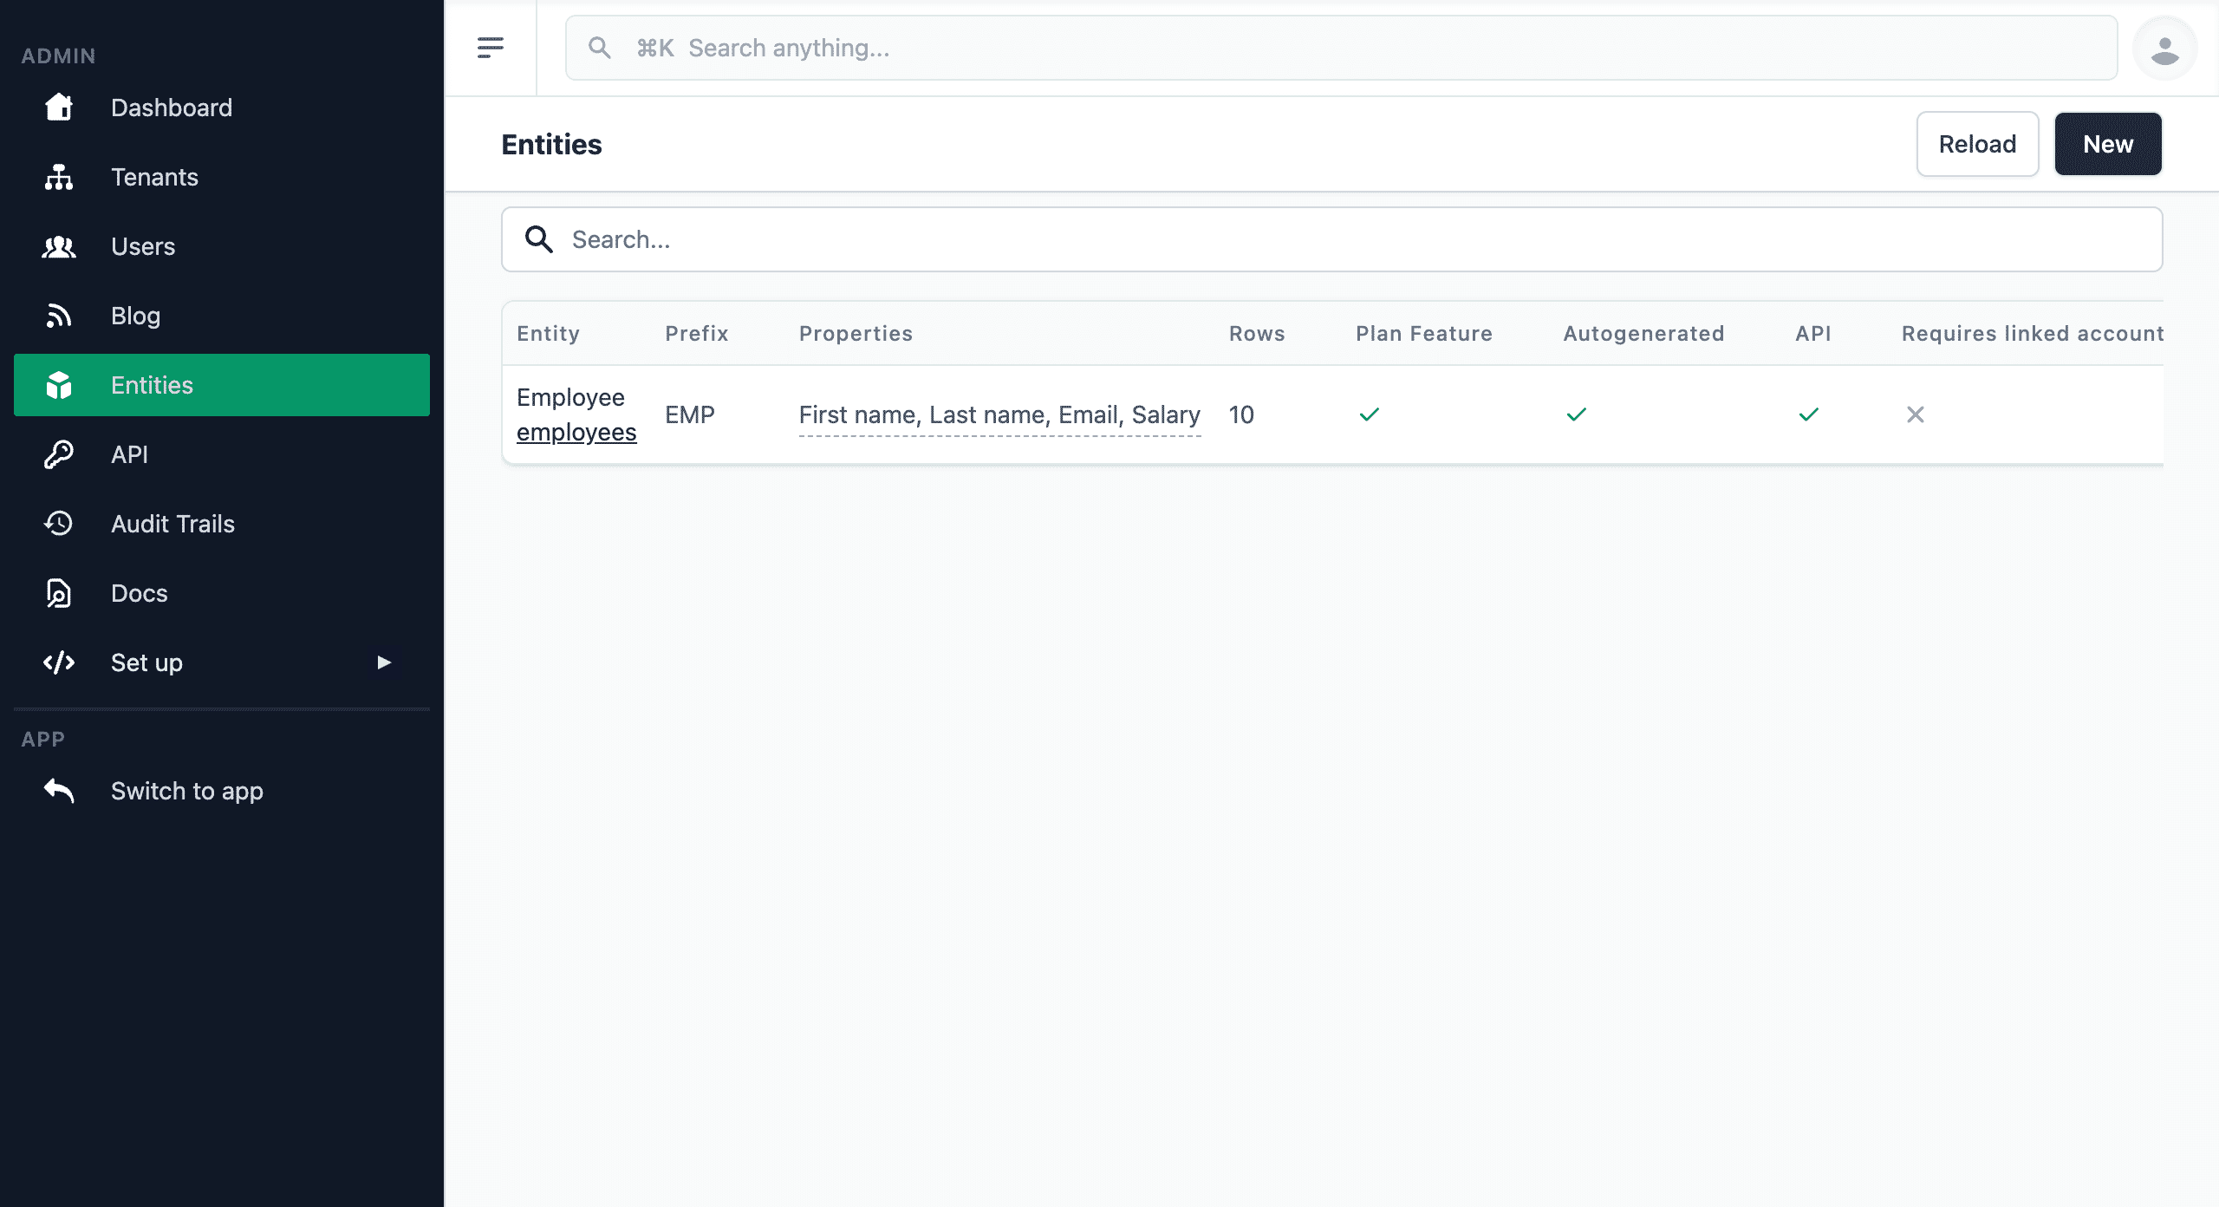
Task: Open the Users section
Action: 222,246
